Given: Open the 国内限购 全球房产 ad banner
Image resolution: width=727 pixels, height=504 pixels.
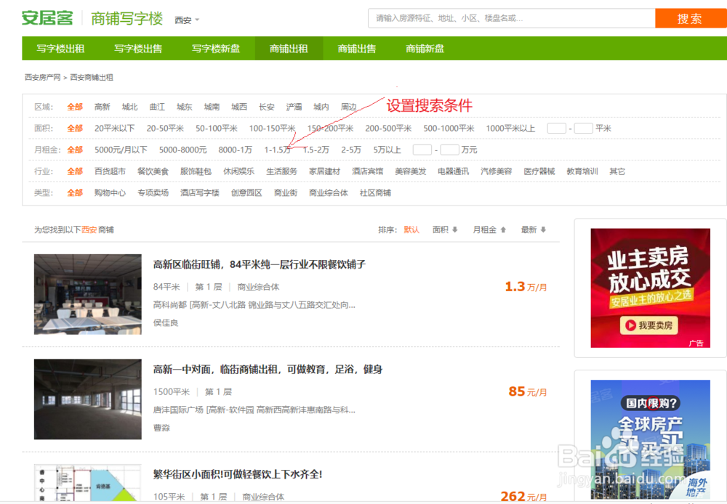Looking at the screenshot, I should click(x=650, y=439).
